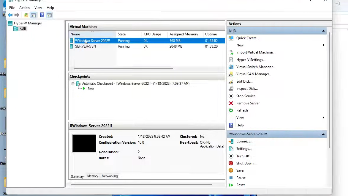Click the VM preview thumbnail
Image resolution: width=348 pixels, height=196 pixels.
pos(84,144)
